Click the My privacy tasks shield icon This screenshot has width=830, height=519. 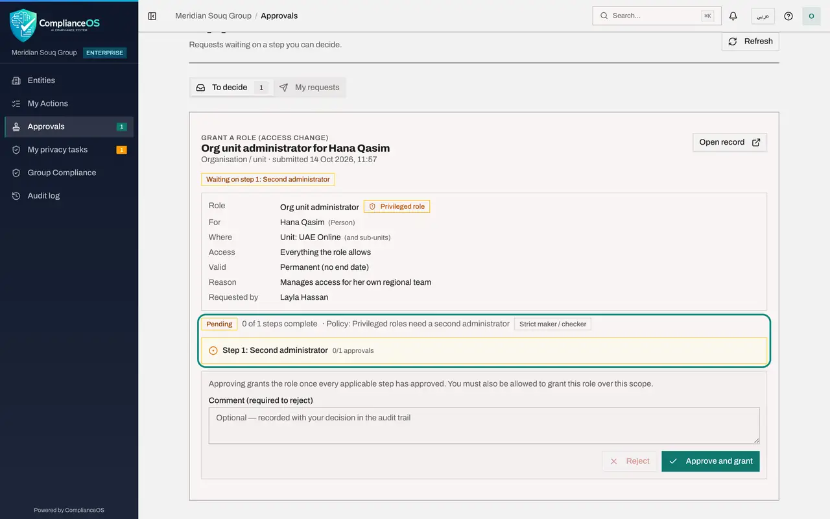[16, 150]
